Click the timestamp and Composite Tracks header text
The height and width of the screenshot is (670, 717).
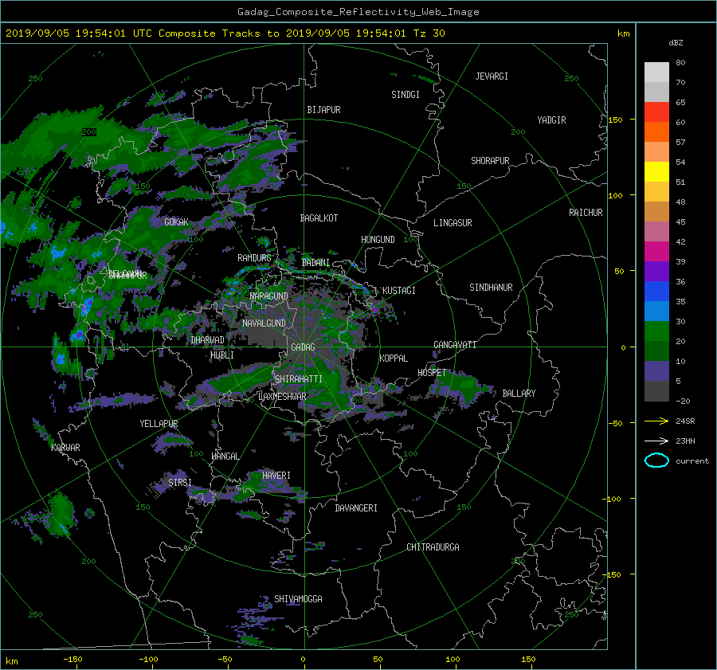(225, 33)
